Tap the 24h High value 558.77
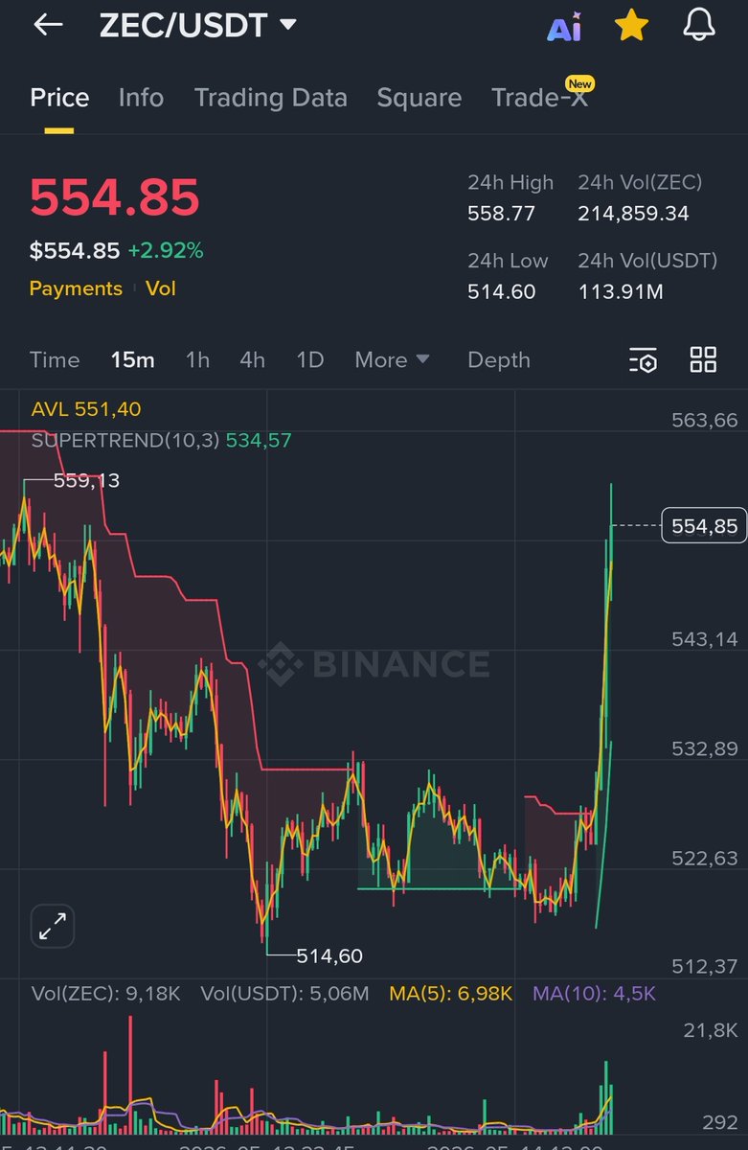Image resolution: width=748 pixels, height=1150 pixels. pos(501,214)
